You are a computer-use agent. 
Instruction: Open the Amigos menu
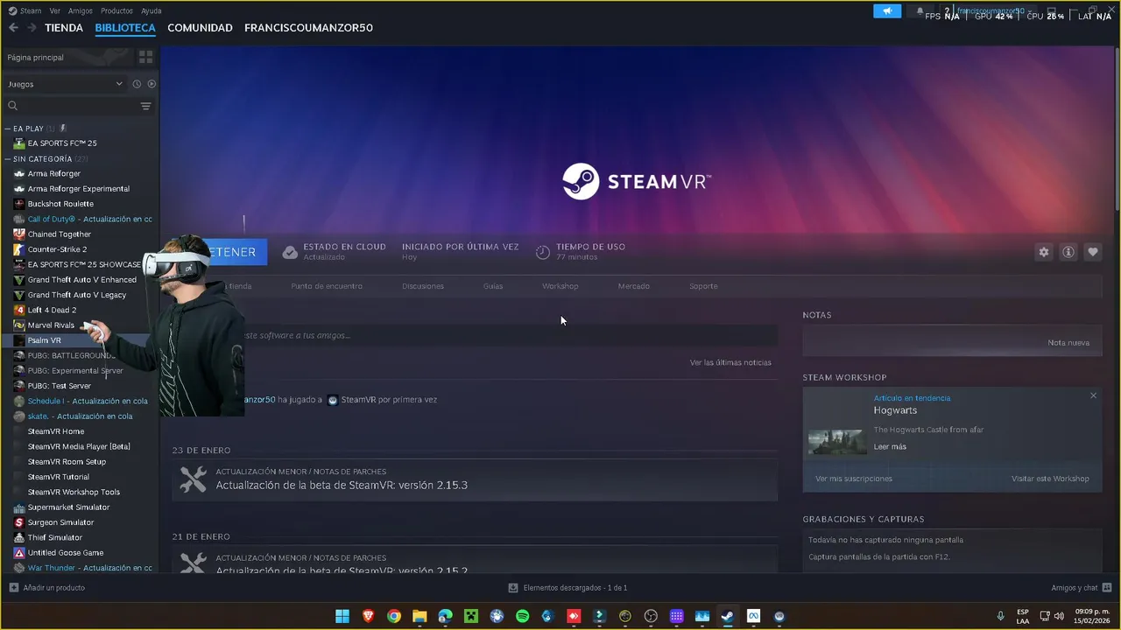[x=81, y=11]
